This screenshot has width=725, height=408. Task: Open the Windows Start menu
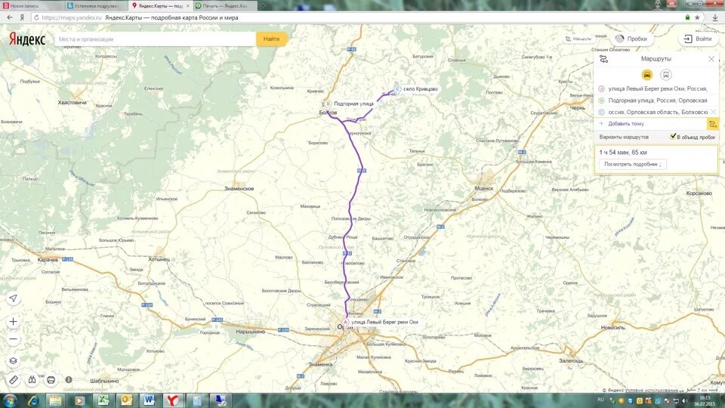tap(10, 400)
